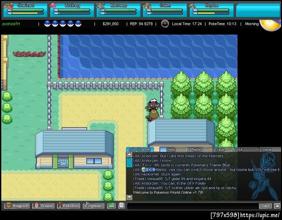Close the Help chat tab
Screen dimensions: 282x220
(x=187, y=149)
